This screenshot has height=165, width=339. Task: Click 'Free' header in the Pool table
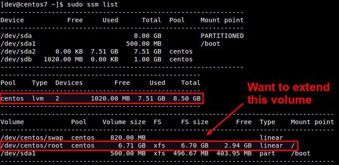click(x=122, y=83)
